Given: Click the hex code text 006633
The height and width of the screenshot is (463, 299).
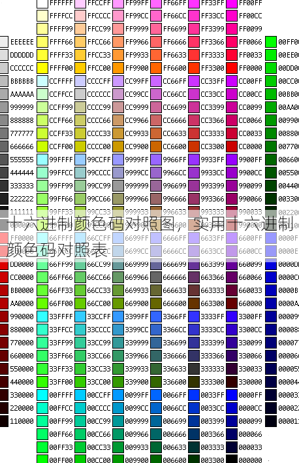Looking at the screenshot, I should tap(175, 447).
